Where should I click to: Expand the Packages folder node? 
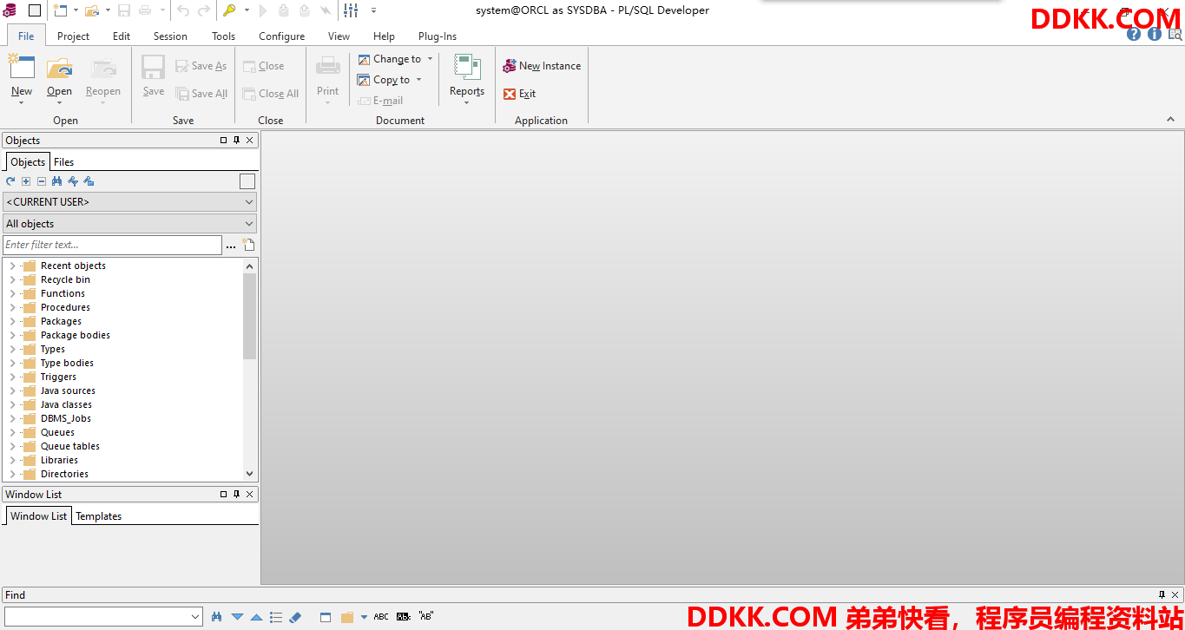(x=12, y=321)
